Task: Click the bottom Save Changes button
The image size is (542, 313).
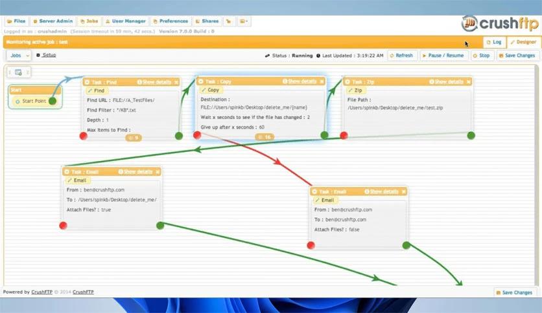Action: (x=514, y=293)
